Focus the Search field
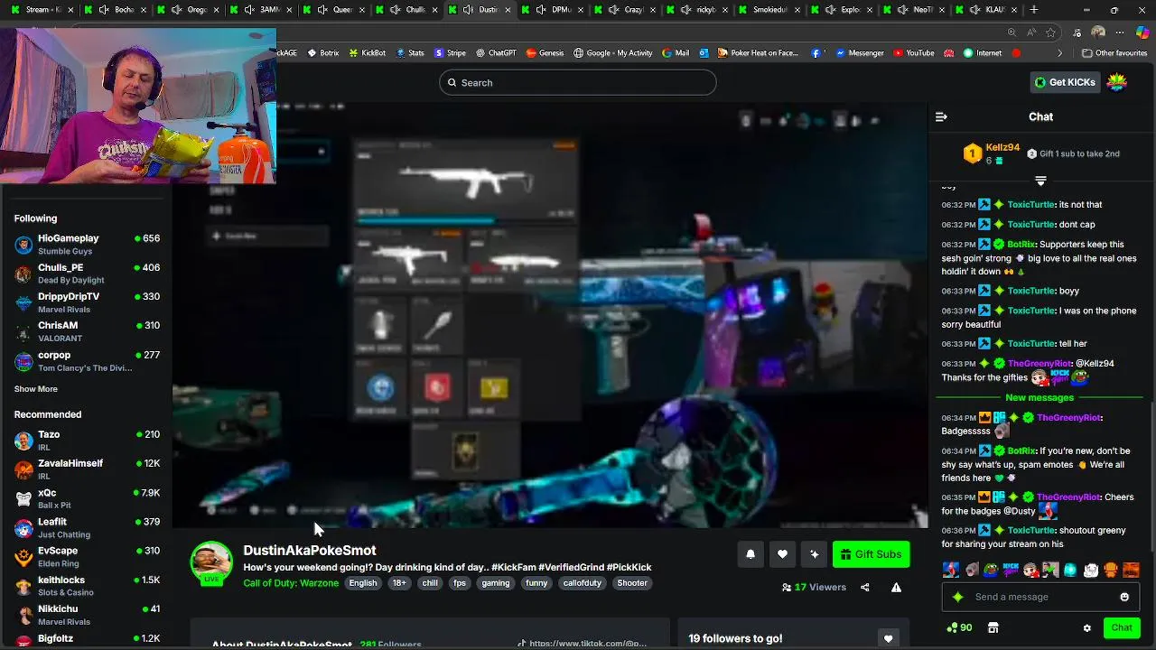1156x650 pixels. coord(578,82)
